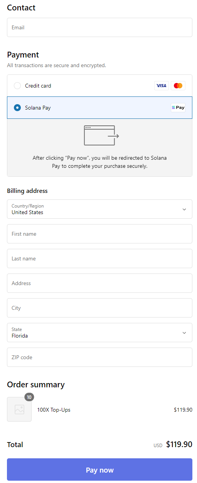This screenshot has width=197, height=483.
Task: Click the Solana Pay logo badge
Action: (x=178, y=108)
